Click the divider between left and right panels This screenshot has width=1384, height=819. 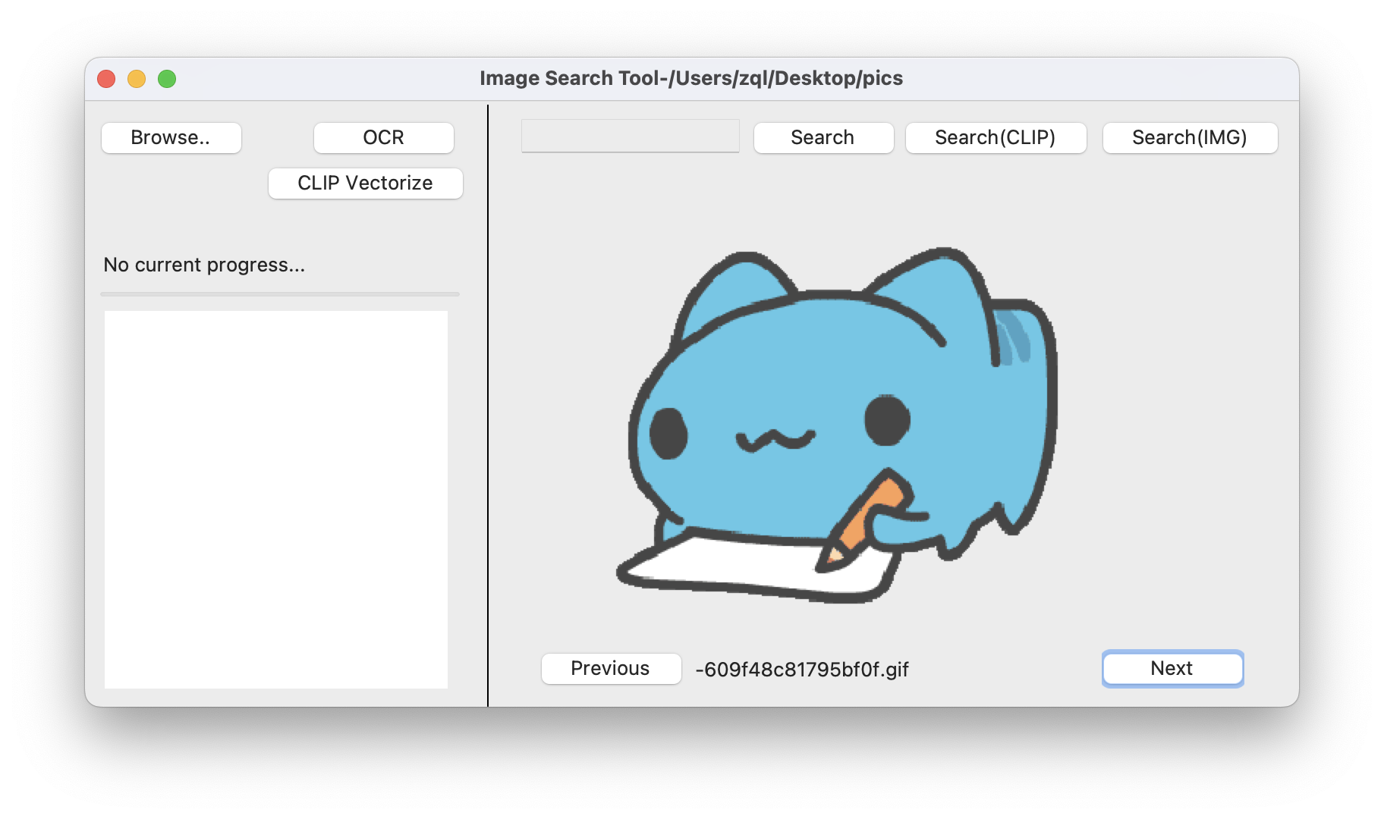click(x=487, y=409)
